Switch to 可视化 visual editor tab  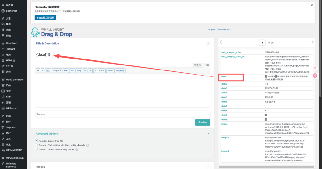click(197, 65)
